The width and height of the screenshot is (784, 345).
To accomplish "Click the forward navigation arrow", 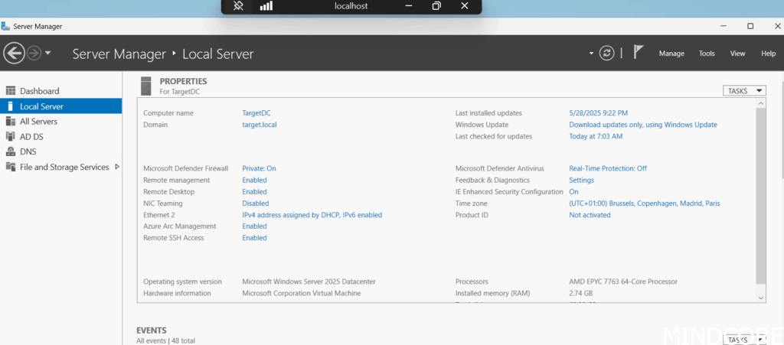I will [34, 53].
